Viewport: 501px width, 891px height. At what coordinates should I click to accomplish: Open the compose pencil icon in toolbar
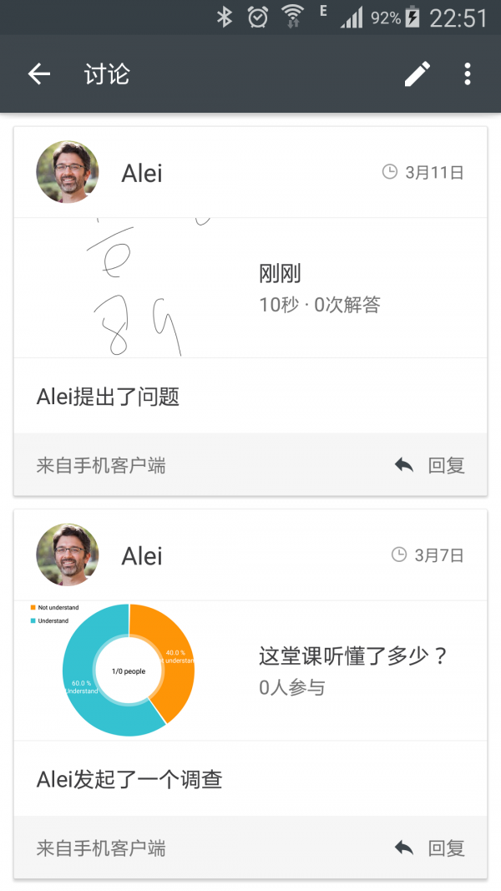[x=417, y=73]
